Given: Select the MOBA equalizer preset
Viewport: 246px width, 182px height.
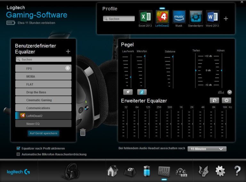Looking at the screenshot, I should click(x=43, y=76).
